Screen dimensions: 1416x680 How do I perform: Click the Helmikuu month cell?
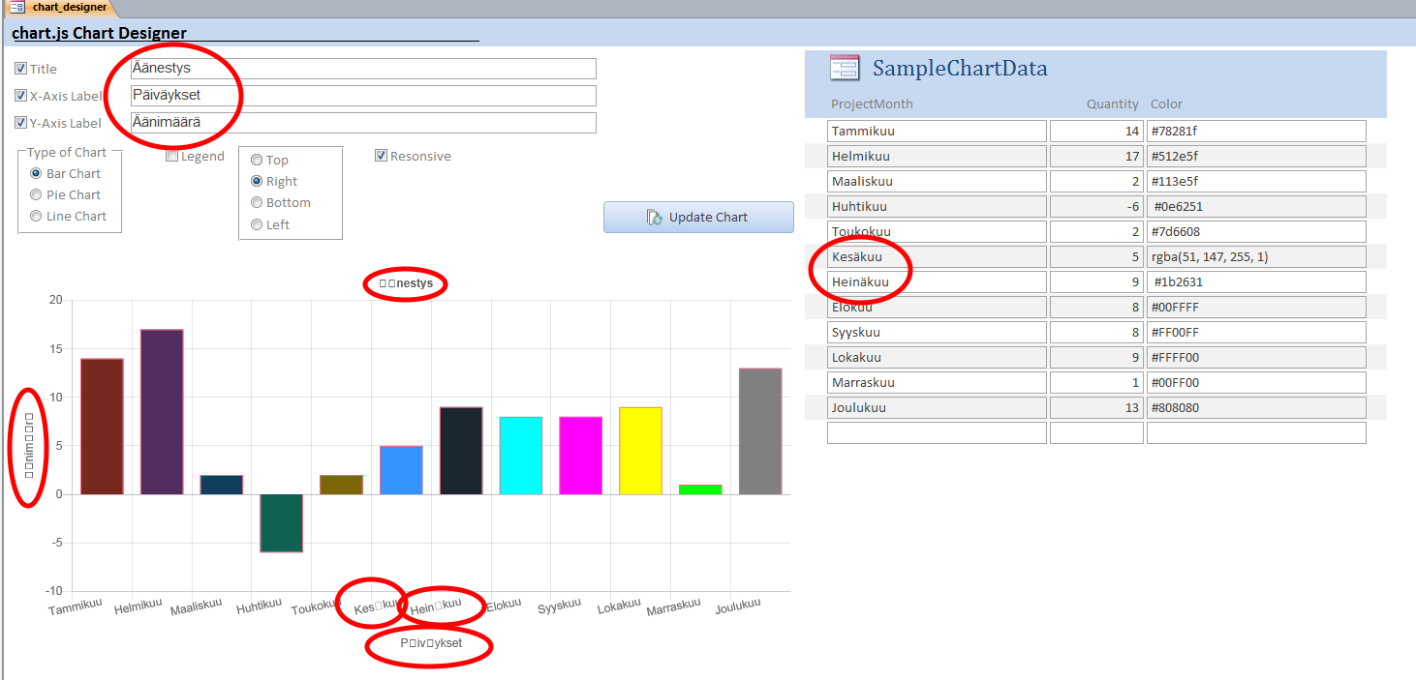click(937, 156)
